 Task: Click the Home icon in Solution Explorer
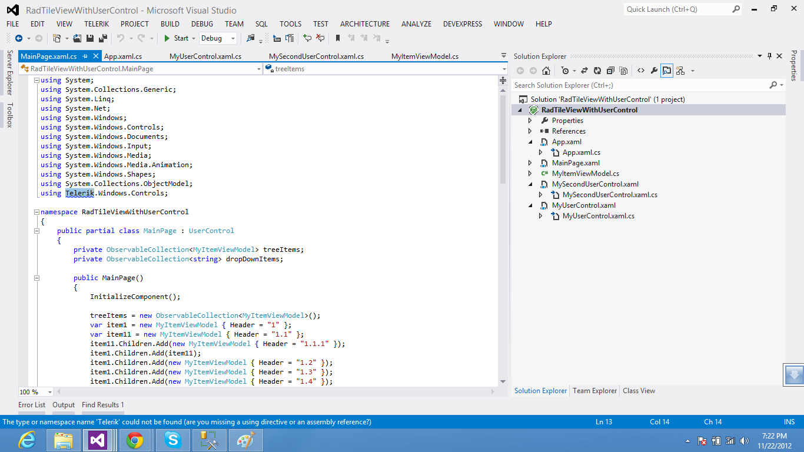coord(546,71)
